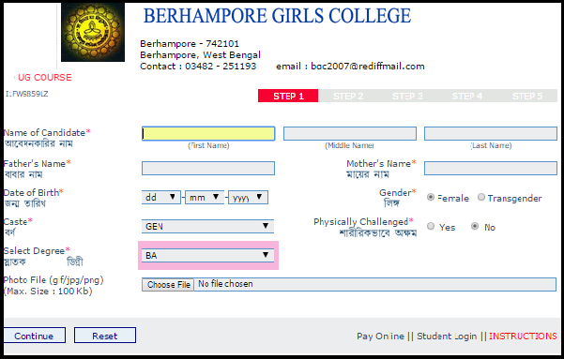This screenshot has width=564, height=359.
Task: Click the Father's Name field
Action: click(x=208, y=168)
